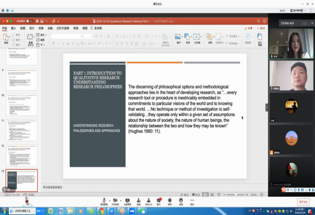Click the red leave meeting button
315x215 pixels.
[x=303, y=202]
